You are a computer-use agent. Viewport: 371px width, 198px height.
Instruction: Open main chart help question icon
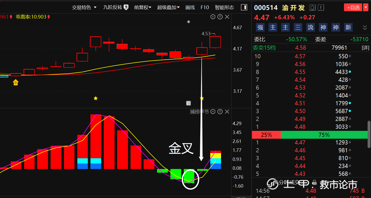220,17
